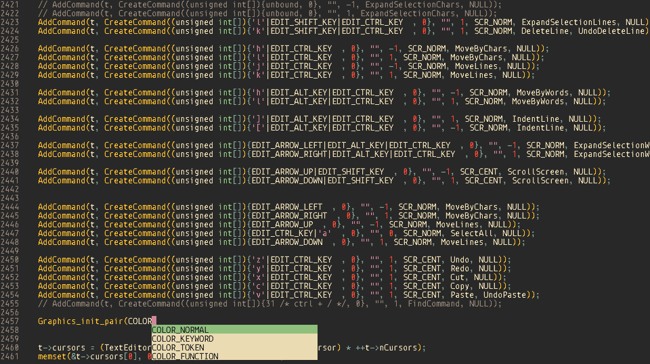Viewport: 650px width, 364px height.
Task: Click Redo on line 2451
Action: (460, 269)
